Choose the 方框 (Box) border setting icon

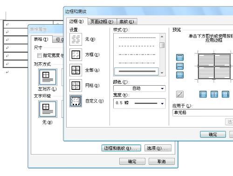point(75,54)
